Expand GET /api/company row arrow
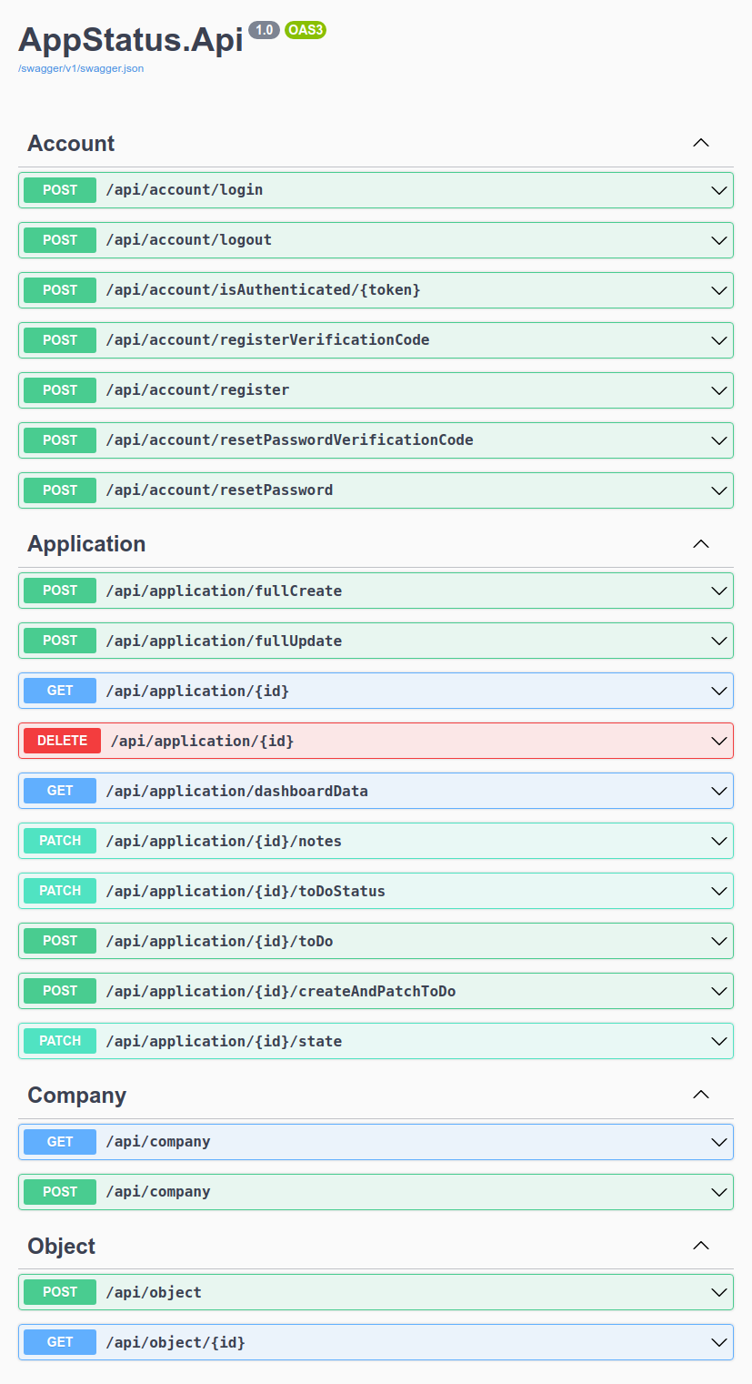The width and height of the screenshot is (752, 1384). tap(719, 1141)
